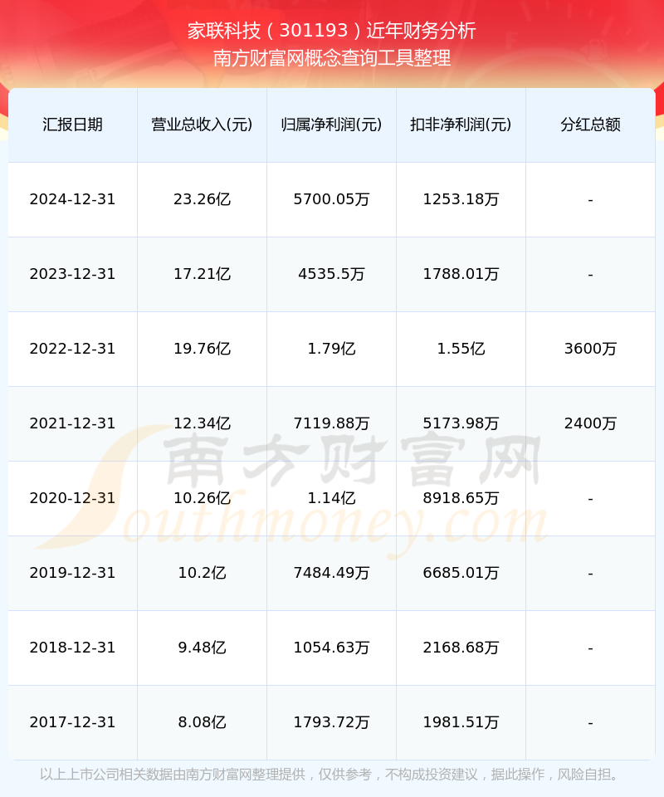Viewport: 664px width, 797px height.
Task: Select the 10.26亿 revenue cell
Action: point(203,498)
